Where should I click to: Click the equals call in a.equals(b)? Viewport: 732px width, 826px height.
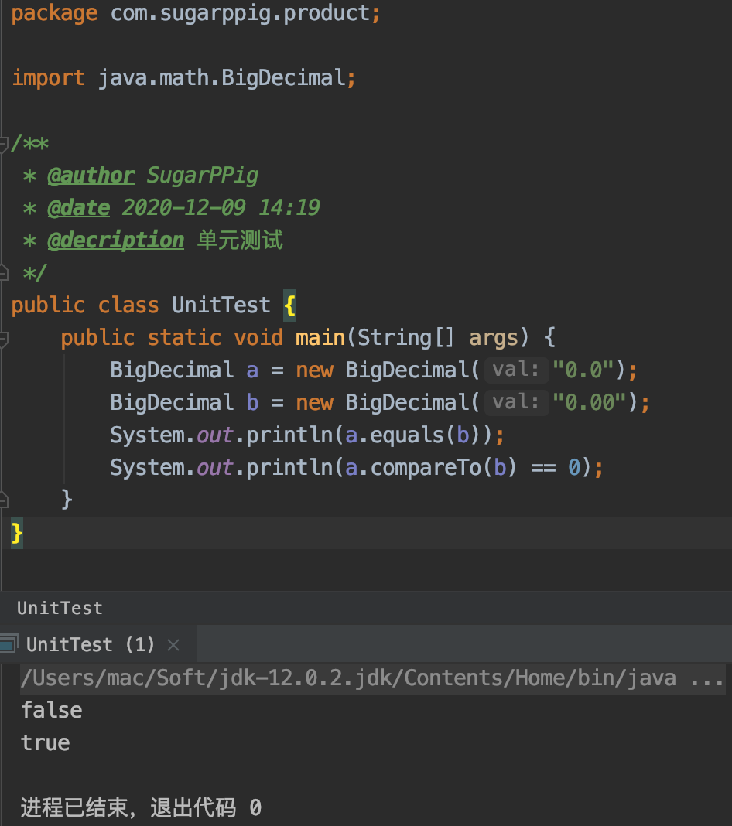coord(407,435)
